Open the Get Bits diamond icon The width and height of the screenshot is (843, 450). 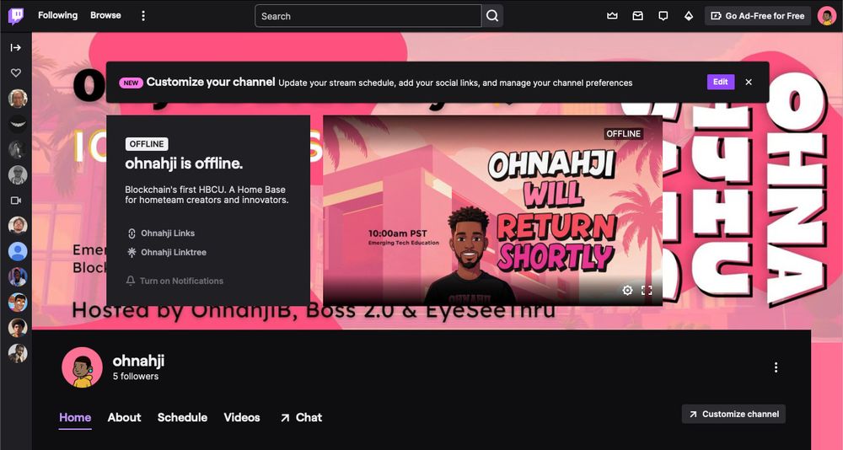click(689, 16)
